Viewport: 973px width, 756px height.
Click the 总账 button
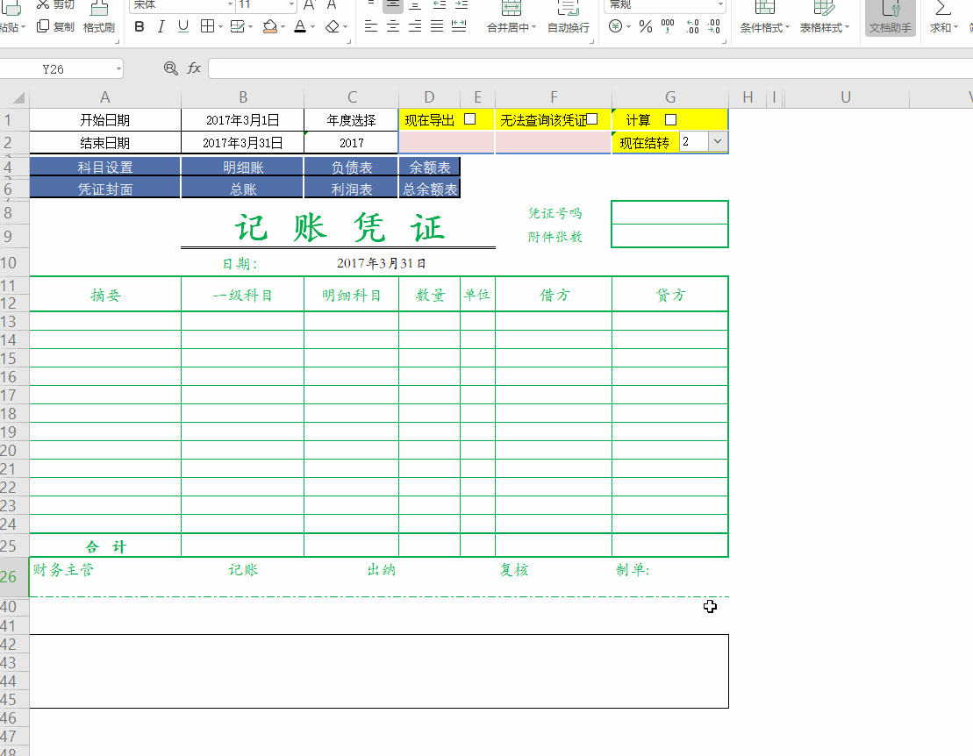(x=243, y=189)
